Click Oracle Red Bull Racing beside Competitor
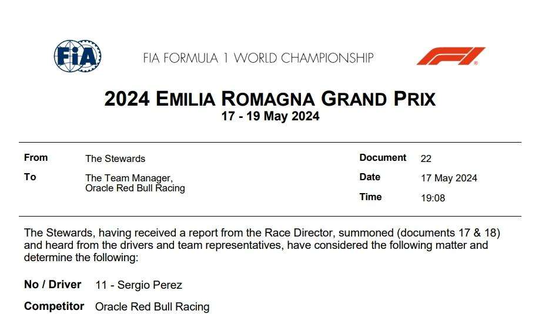Image resolution: width=542 pixels, height=314 pixels. click(x=152, y=306)
